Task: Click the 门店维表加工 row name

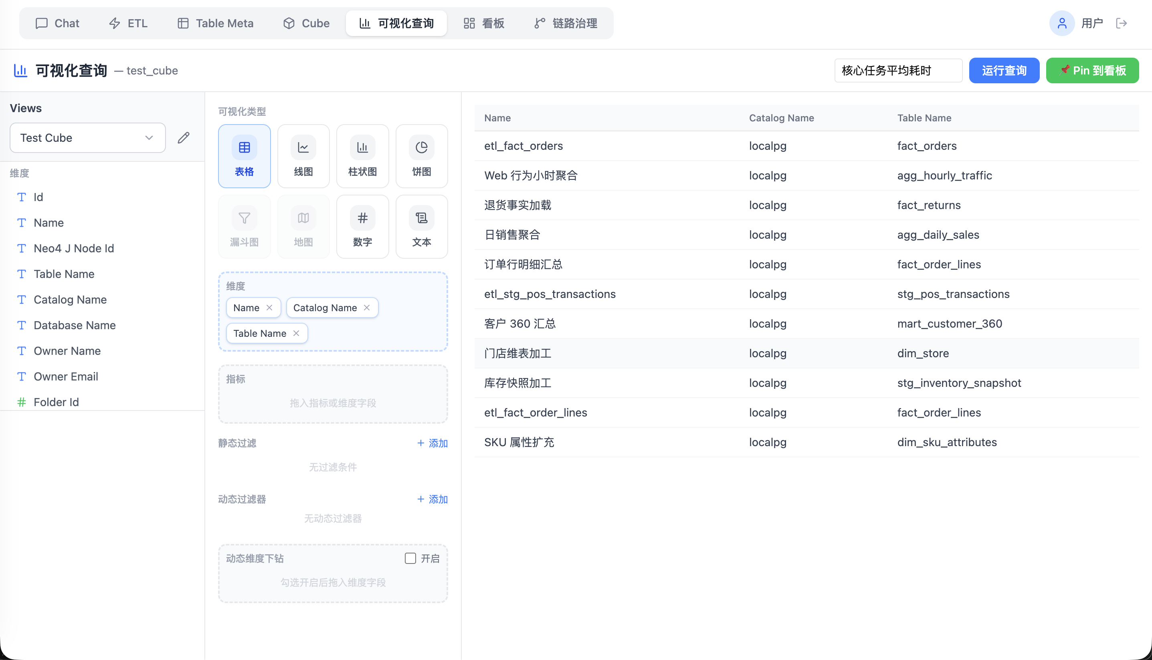Action: pyautogui.click(x=517, y=353)
